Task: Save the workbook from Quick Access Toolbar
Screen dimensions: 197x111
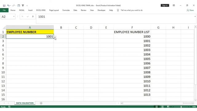Action: tap(4, 6)
